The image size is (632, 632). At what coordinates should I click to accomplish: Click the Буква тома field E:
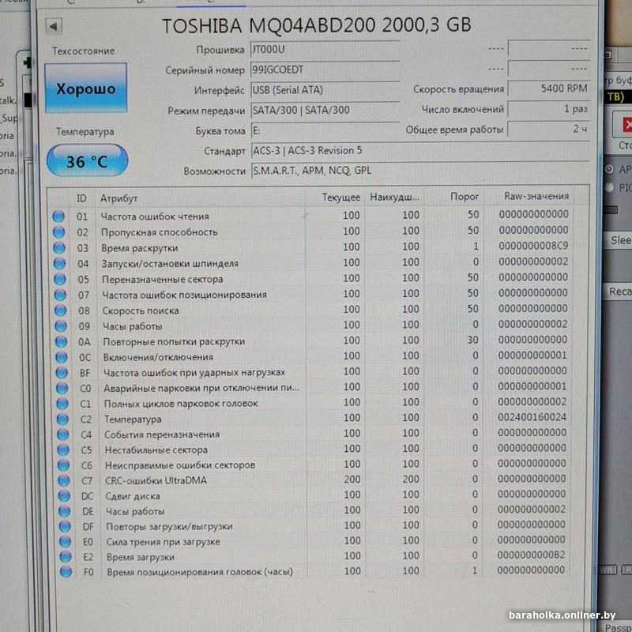coord(325,130)
